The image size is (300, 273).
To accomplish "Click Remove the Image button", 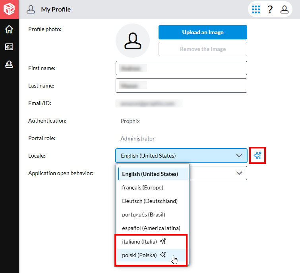I will pyautogui.click(x=203, y=49).
